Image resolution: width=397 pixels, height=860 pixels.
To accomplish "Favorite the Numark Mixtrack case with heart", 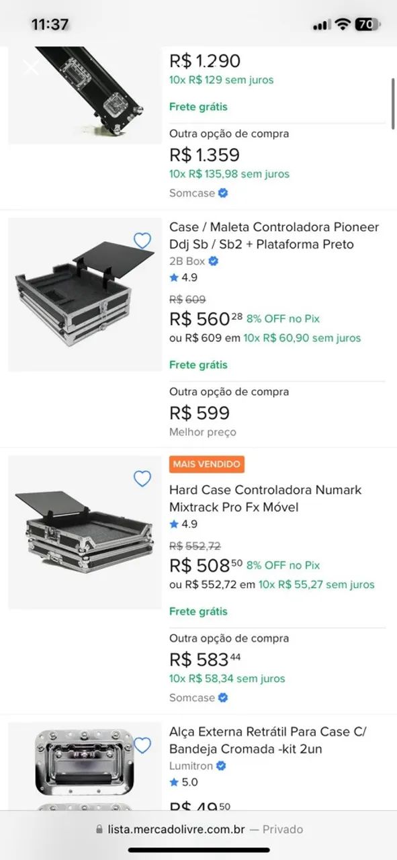I will click(x=142, y=478).
